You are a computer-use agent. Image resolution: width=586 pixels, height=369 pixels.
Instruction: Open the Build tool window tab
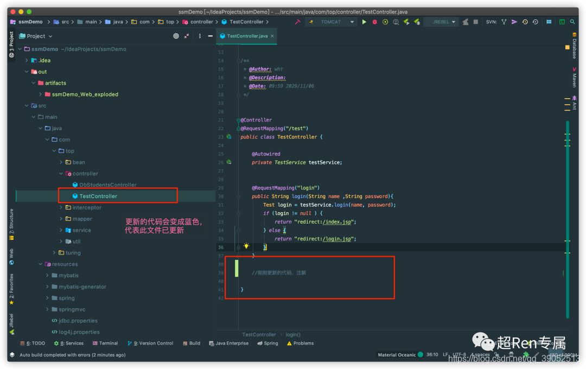click(x=192, y=343)
